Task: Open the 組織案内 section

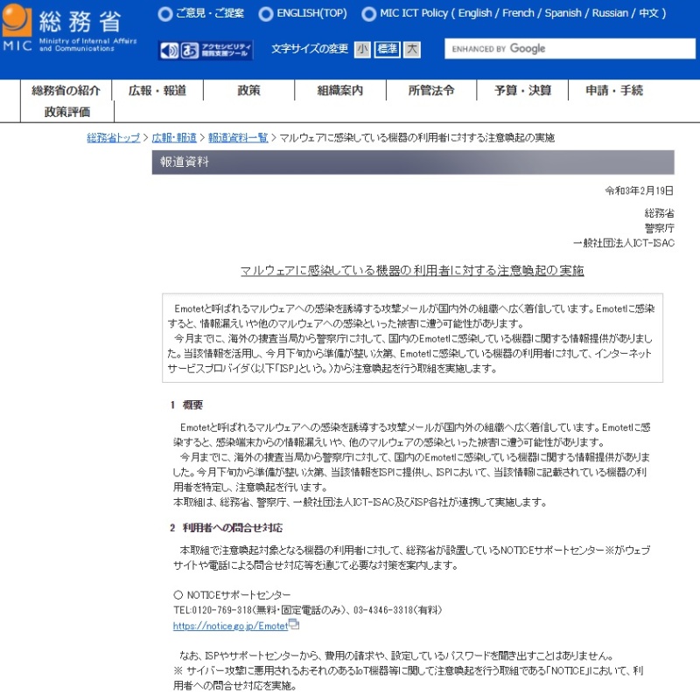Action: (340, 89)
